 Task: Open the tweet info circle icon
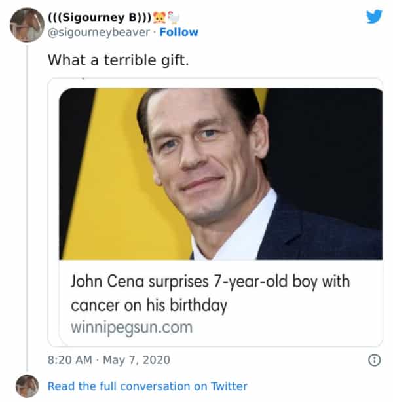375,359
